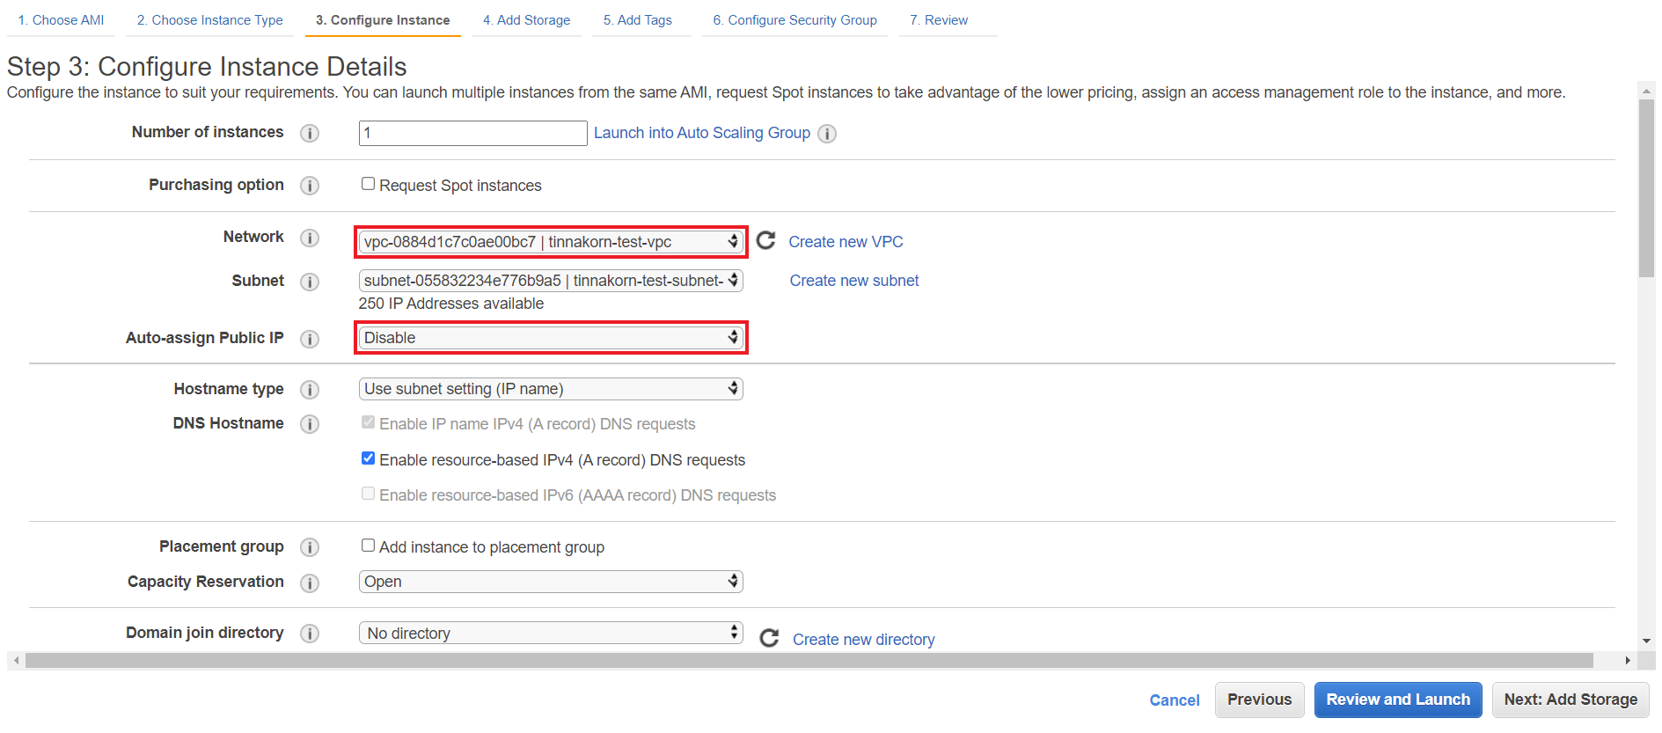Click the vertical scrollbar thumb
This screenshot has height=733, width=1662.
pos(1646,188)
